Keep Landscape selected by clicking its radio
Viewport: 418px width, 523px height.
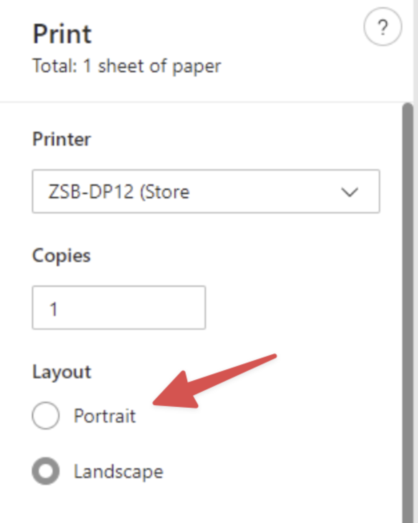pyautogui.click(x=45, y=472)
